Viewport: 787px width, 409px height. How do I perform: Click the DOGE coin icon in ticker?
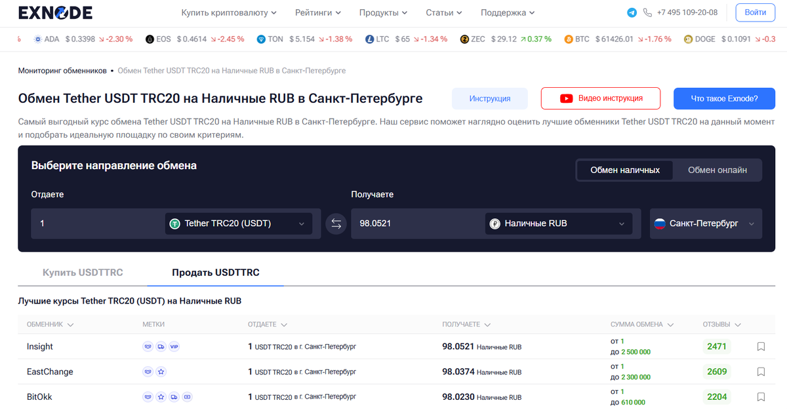click(x=688, y=39)
